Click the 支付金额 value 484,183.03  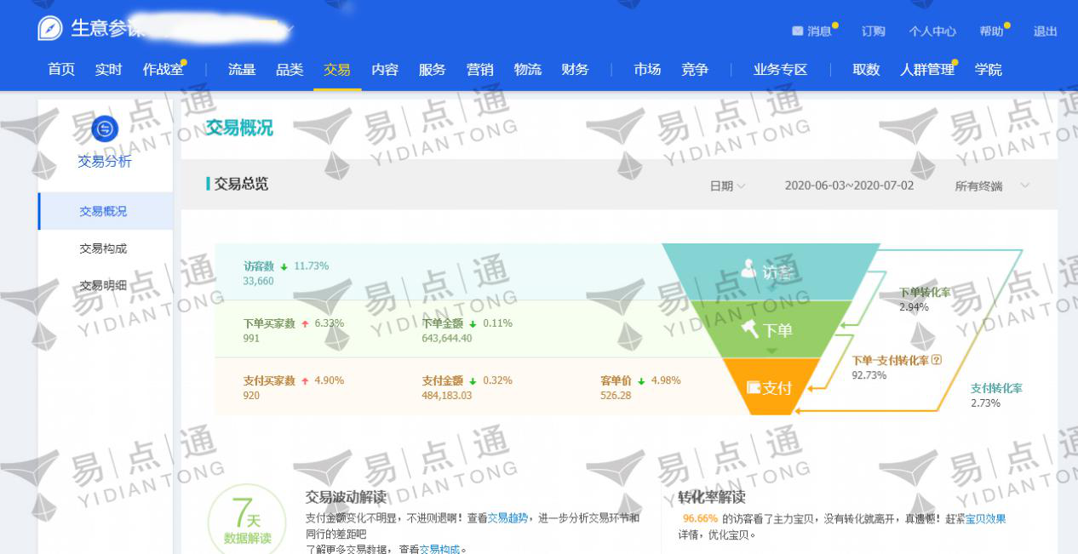[447, 396]
